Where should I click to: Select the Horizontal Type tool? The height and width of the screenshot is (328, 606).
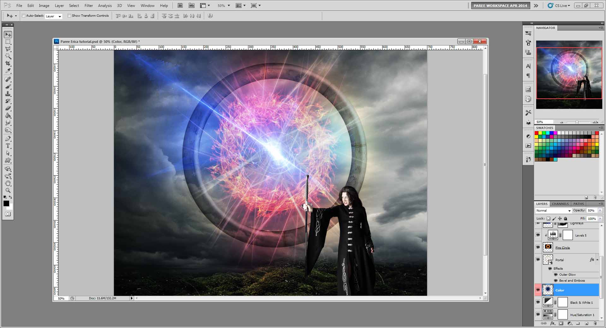click(8, 146)
